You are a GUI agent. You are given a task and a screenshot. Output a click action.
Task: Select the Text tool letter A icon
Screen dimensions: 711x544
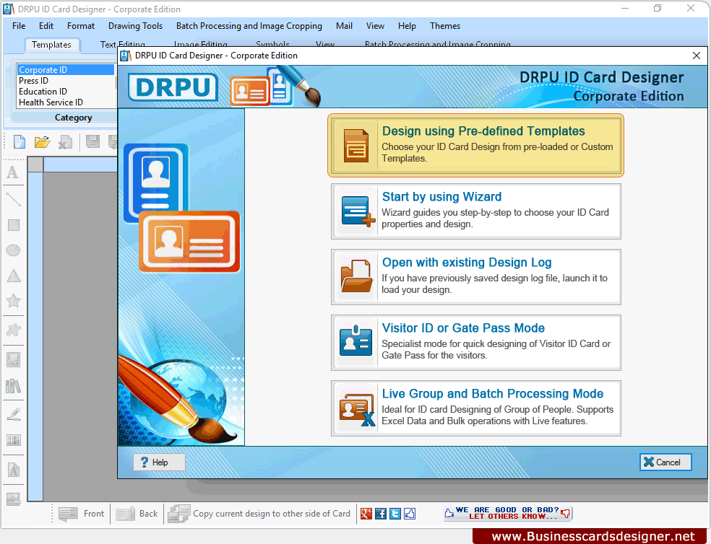(x=13, y=172)
